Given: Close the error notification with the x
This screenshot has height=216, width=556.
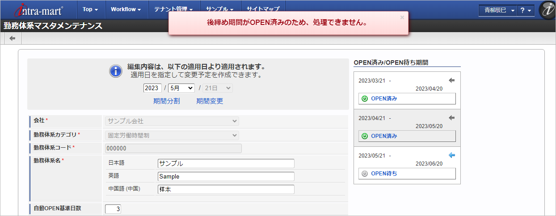Looking at the screenshot, I should pyautogui.click(x=402, y=17).
